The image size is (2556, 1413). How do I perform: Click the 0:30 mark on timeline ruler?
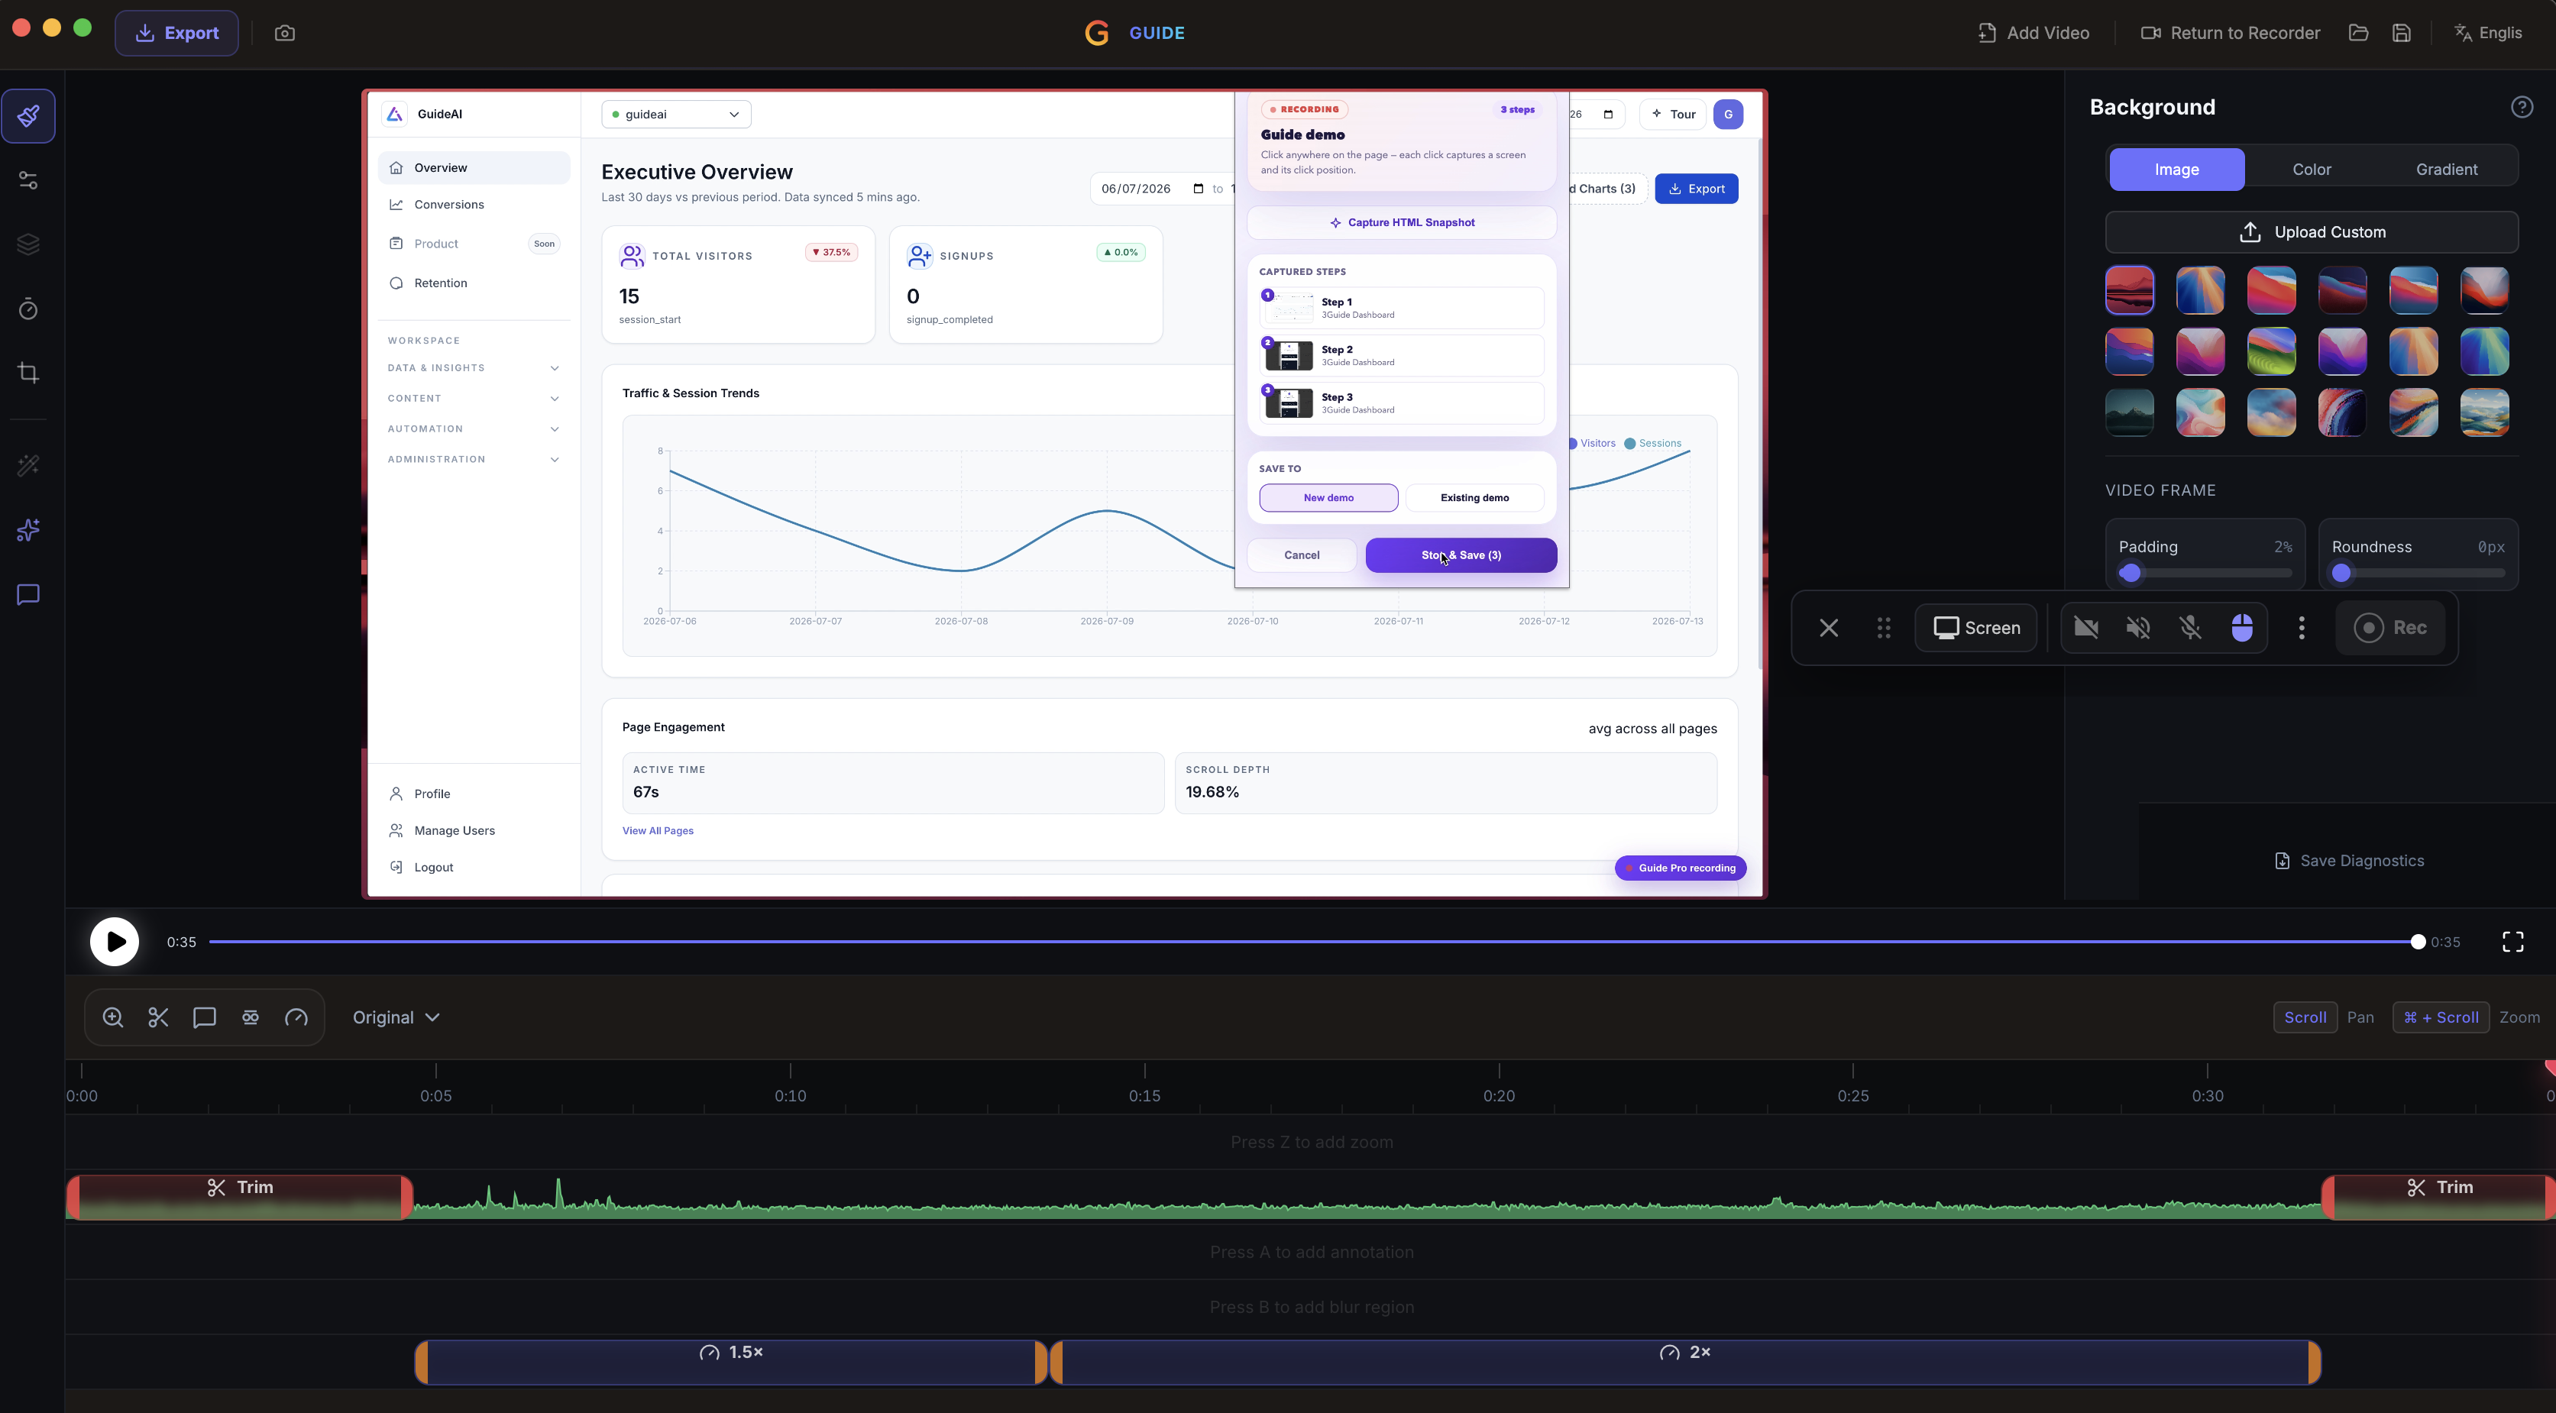point(2208,1095)
